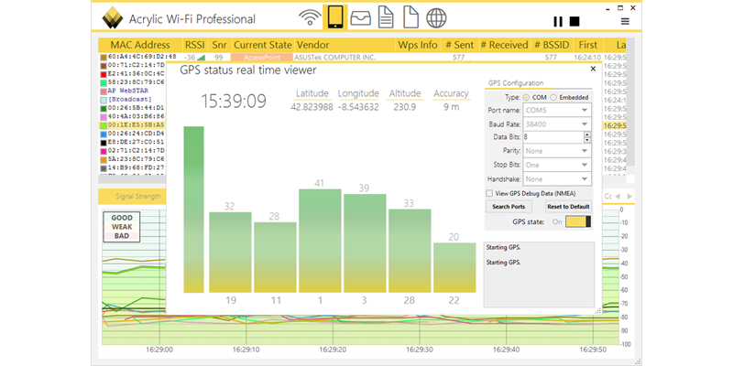
Task: Open the globe web icon
Action: (x=437, y=18)
